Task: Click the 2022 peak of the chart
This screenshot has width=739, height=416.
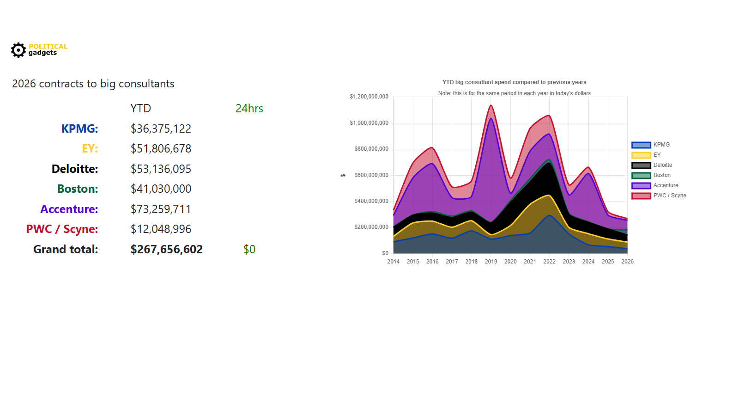Action: [549, 116]
